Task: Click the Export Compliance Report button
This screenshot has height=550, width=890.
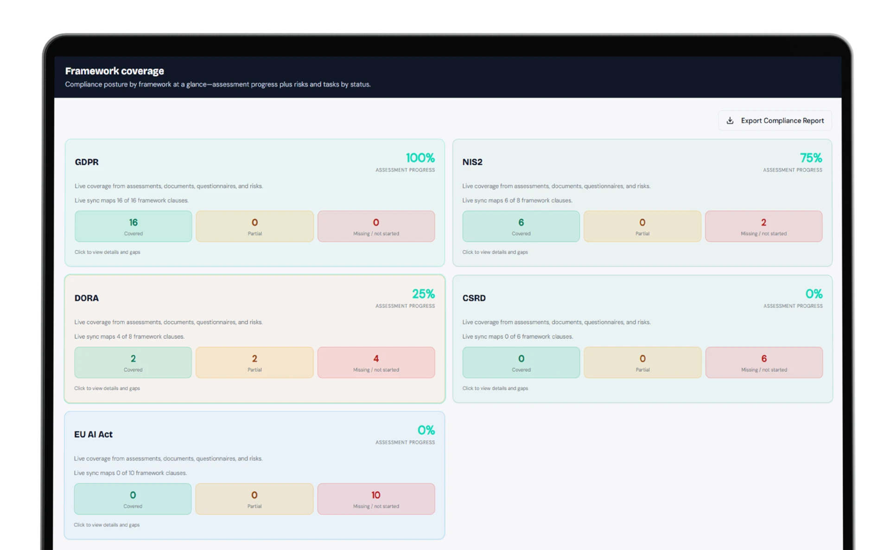Action: tap(775, 121)
